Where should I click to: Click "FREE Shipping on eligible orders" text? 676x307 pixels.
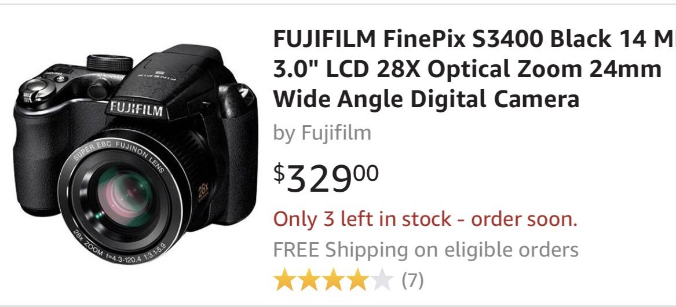tap(426, 250)
